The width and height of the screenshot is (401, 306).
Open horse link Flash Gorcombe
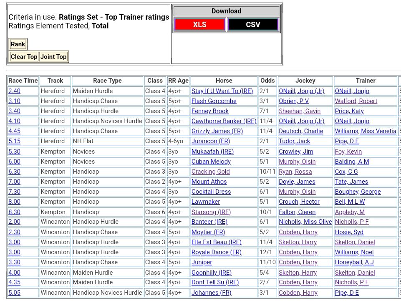[214, 101]
